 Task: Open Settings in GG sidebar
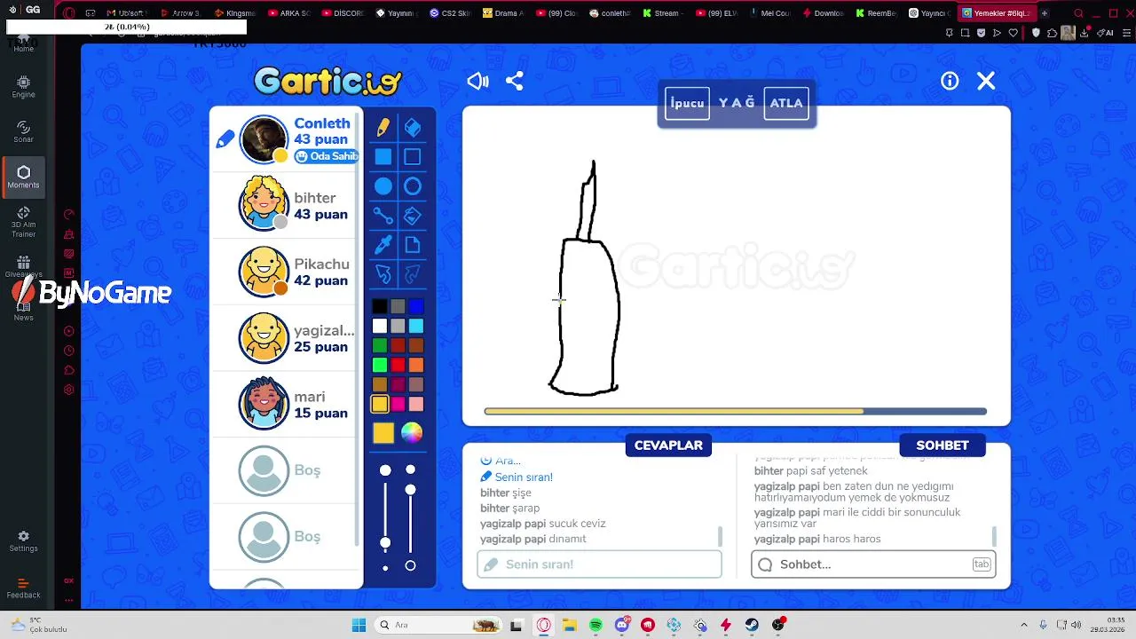23,541
